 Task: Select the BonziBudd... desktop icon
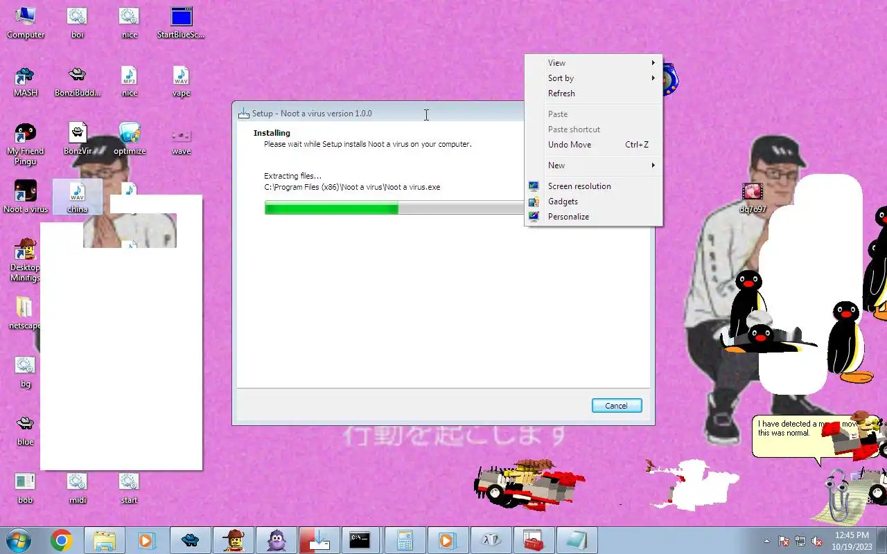(77, 81)
